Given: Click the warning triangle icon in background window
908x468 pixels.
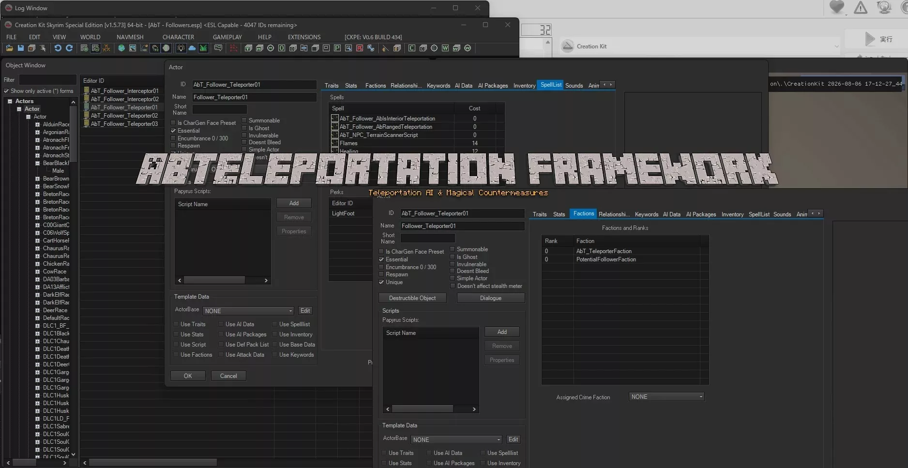Looking at the screenshot, I should (861, 7).
